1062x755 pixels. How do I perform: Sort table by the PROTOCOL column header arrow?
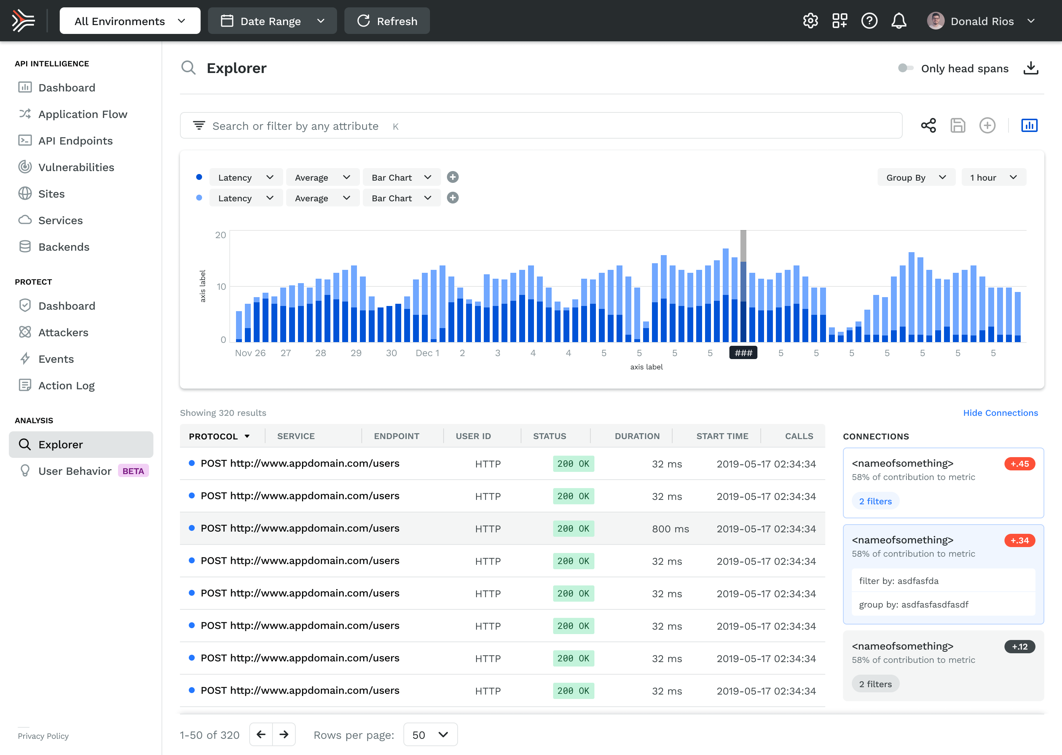[247, 436]
